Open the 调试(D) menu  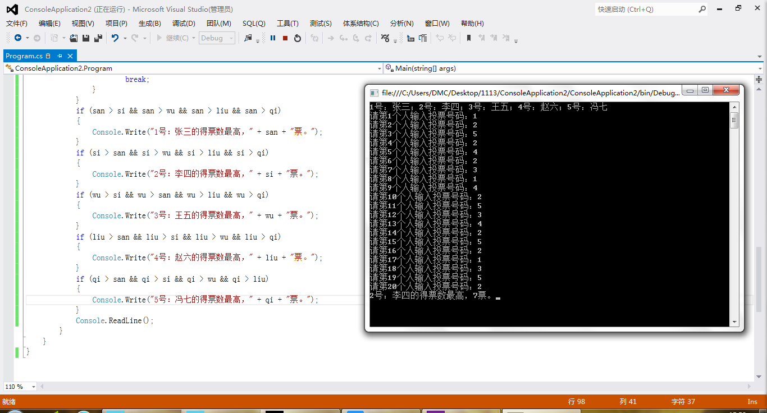coord(184,24)
